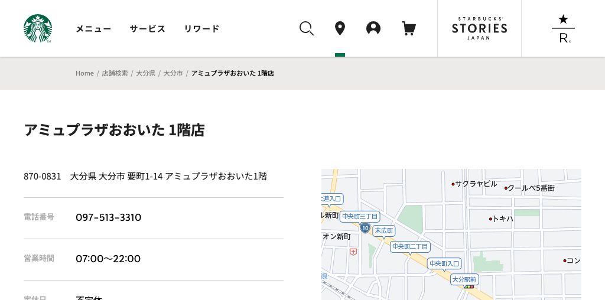Open the search magnifier icon
Screen dimensions: 605x300
pos(307,28)
